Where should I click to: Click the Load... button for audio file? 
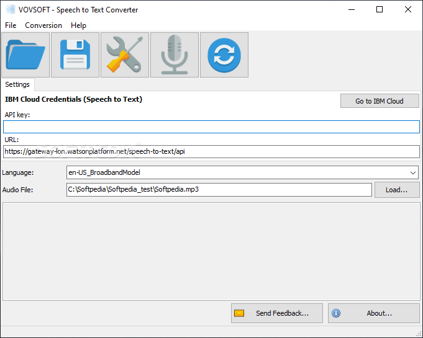(397, 190)
